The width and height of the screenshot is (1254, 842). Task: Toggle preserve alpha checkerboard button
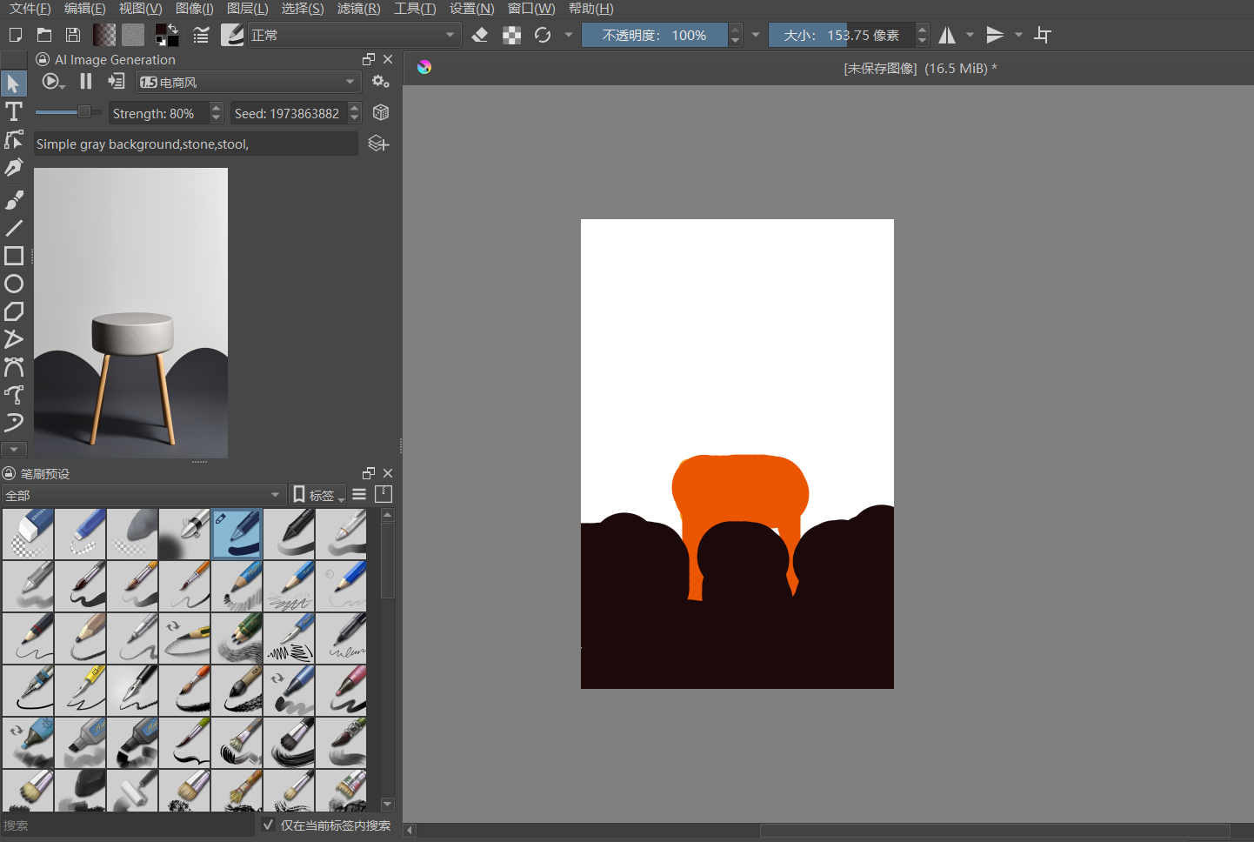tap(512, 36)
